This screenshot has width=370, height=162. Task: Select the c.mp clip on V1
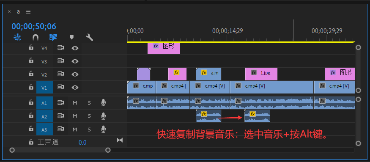142,87
